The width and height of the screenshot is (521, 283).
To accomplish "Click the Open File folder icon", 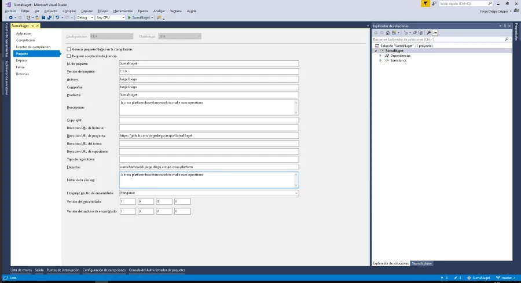I will [x=38, y=17].
